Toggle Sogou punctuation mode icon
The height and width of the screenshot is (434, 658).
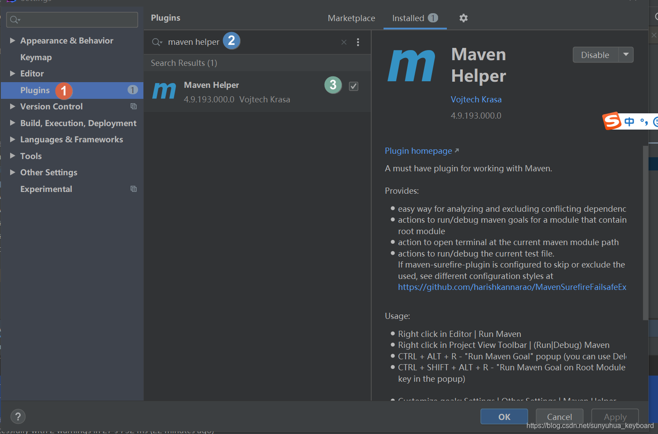coord(644,122)
